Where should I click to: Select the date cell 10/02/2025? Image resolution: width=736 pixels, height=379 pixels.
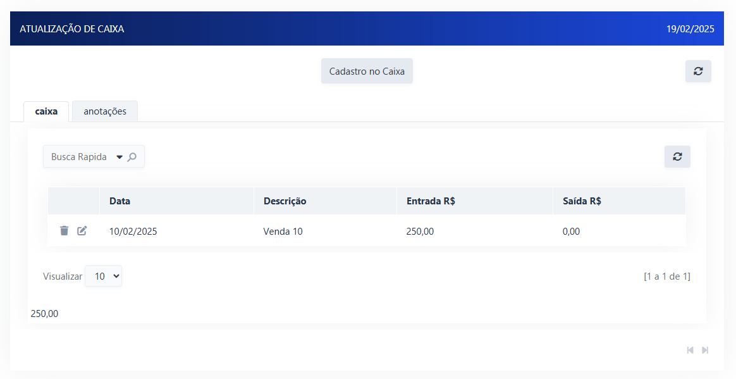[x=133, y=231]
